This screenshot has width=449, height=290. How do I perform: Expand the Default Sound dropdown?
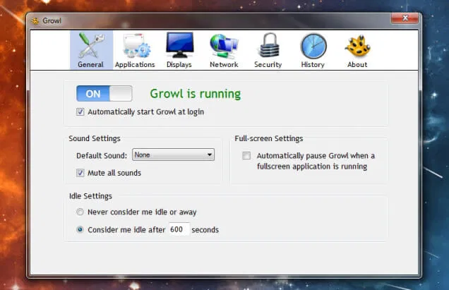(x=173, y=155)
